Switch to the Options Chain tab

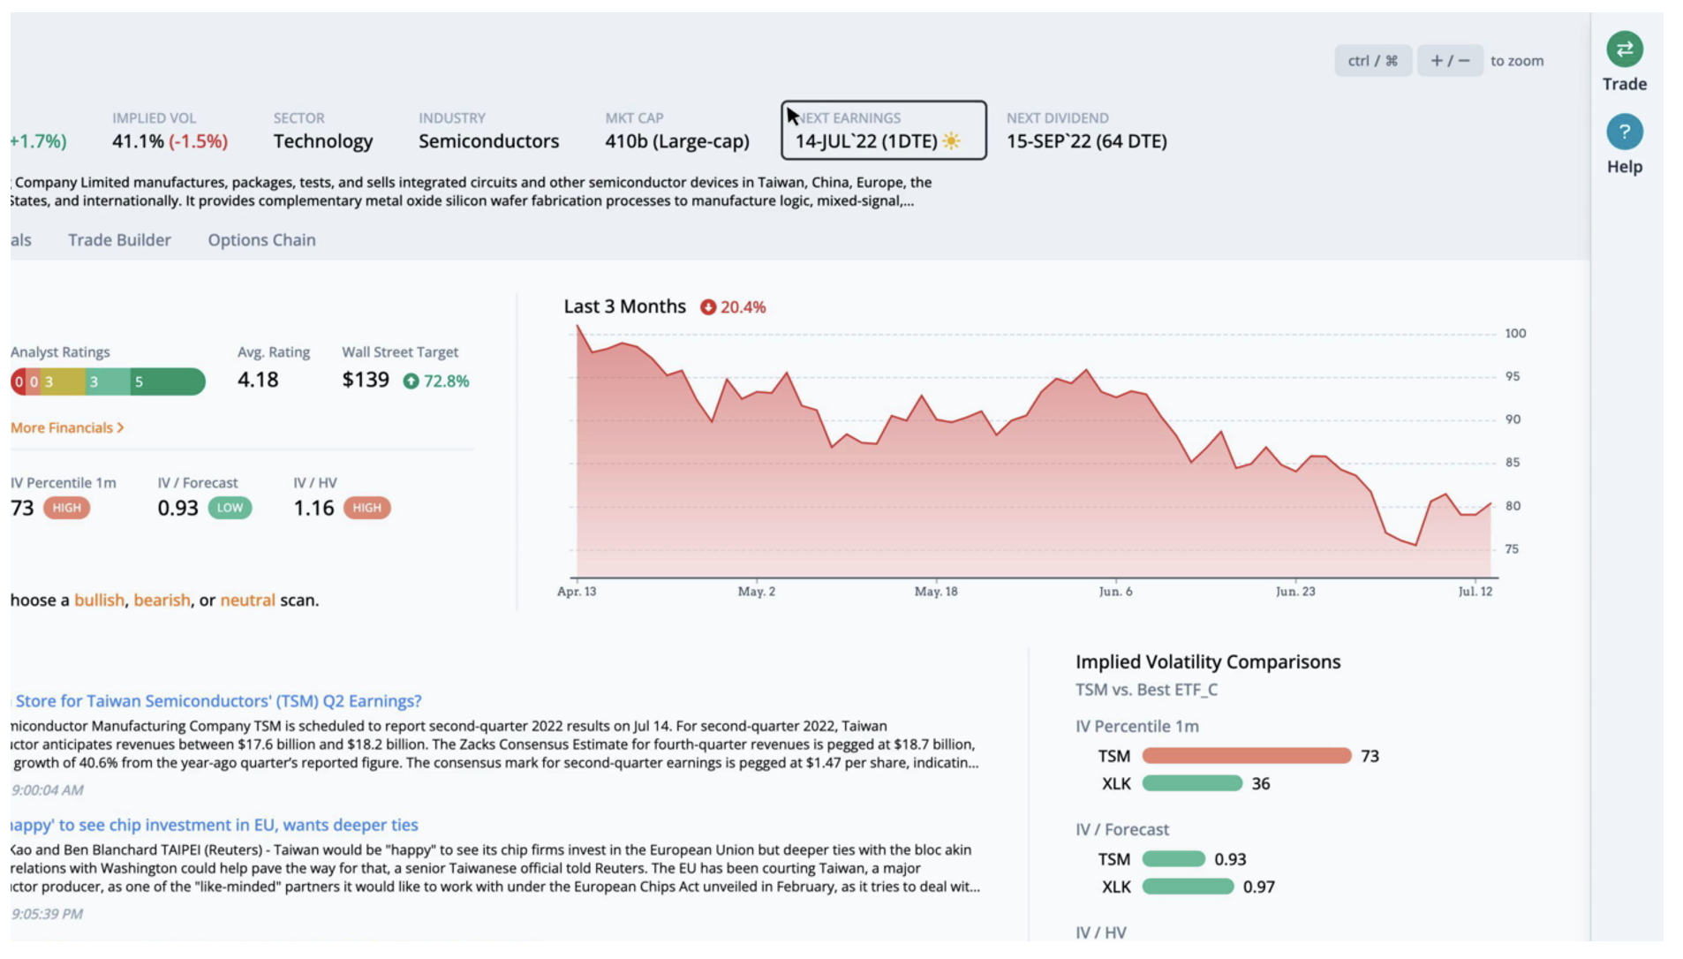click(261, 240)
